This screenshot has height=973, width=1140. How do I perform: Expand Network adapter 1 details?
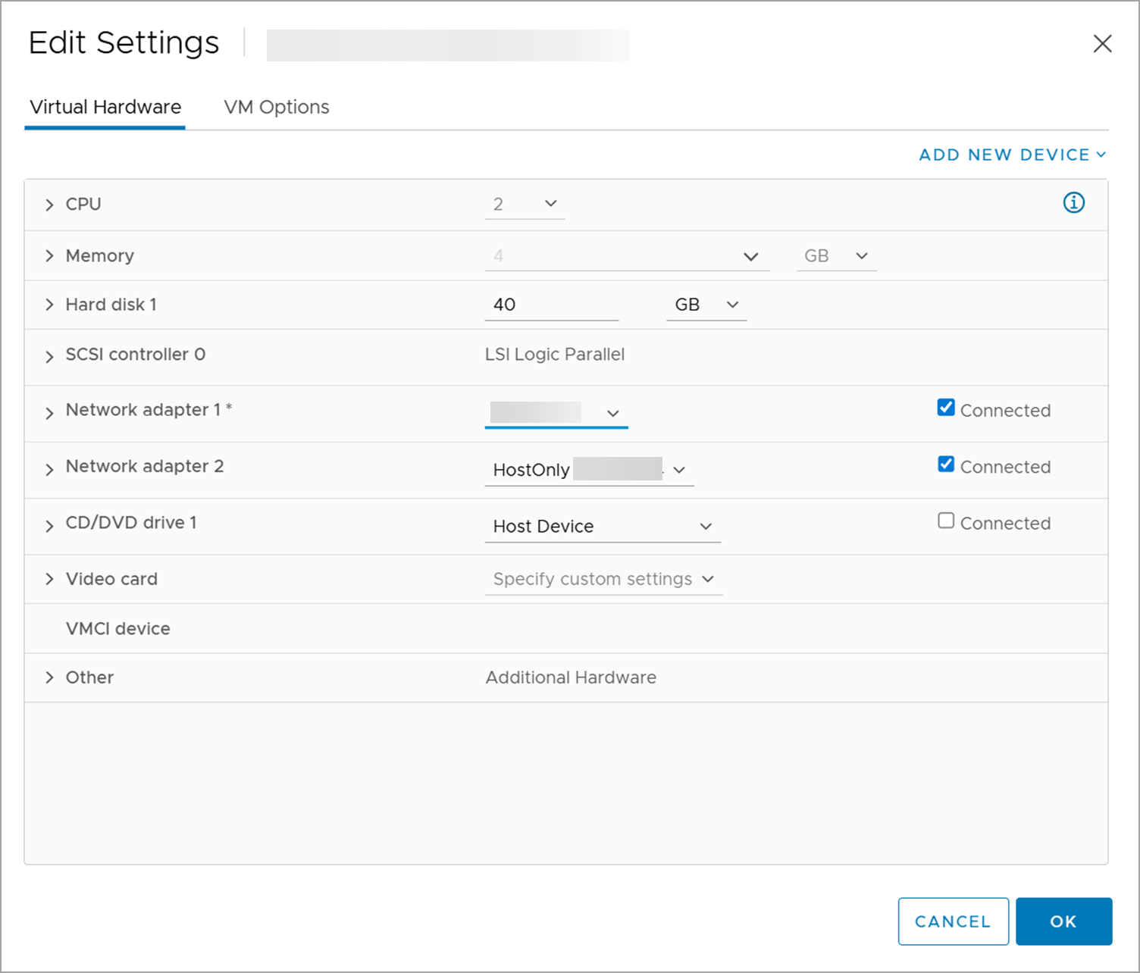point(49,413)
